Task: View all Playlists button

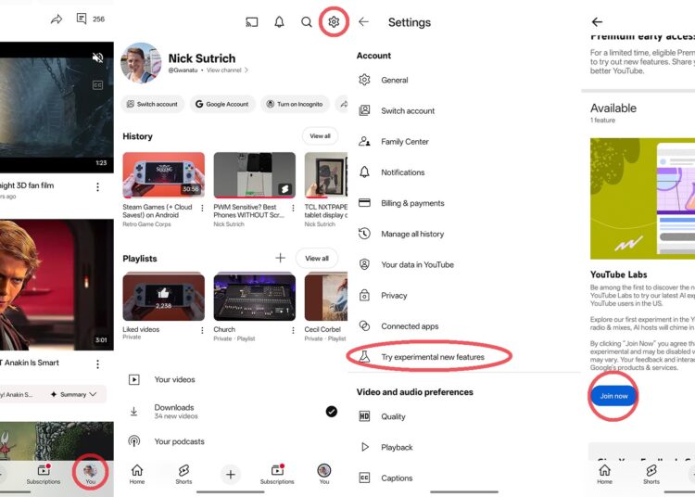Action: click(x=317, y=259)
